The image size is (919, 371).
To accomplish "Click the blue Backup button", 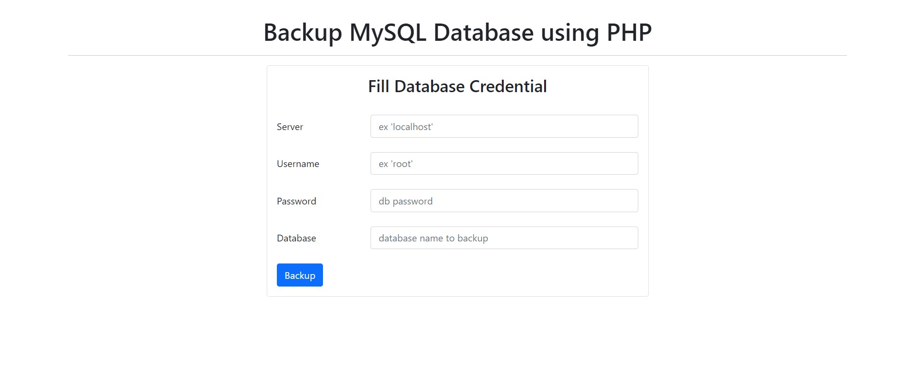I will point(300,275).
